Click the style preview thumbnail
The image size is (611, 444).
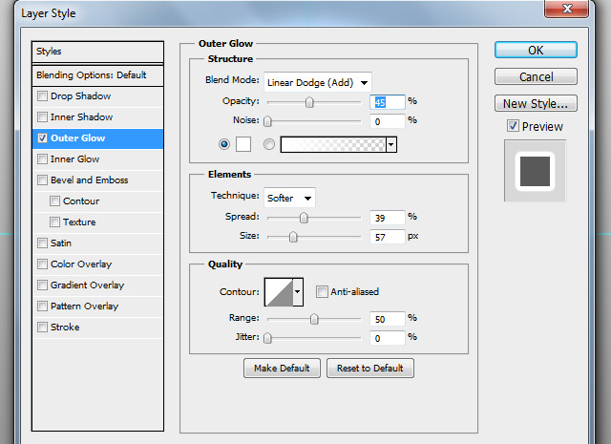535,171
